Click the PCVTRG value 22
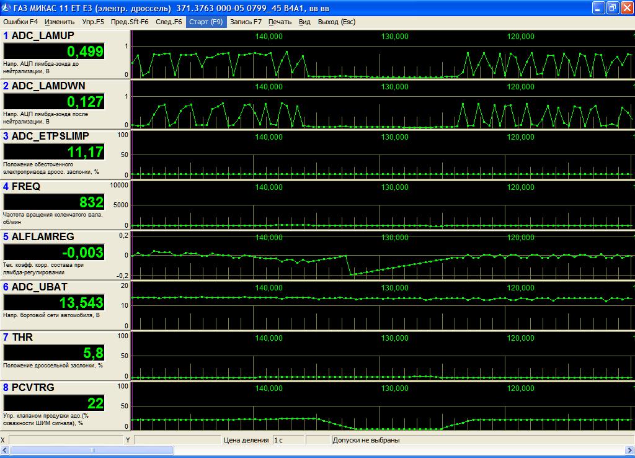635x458 pixels. coord(54,403)
